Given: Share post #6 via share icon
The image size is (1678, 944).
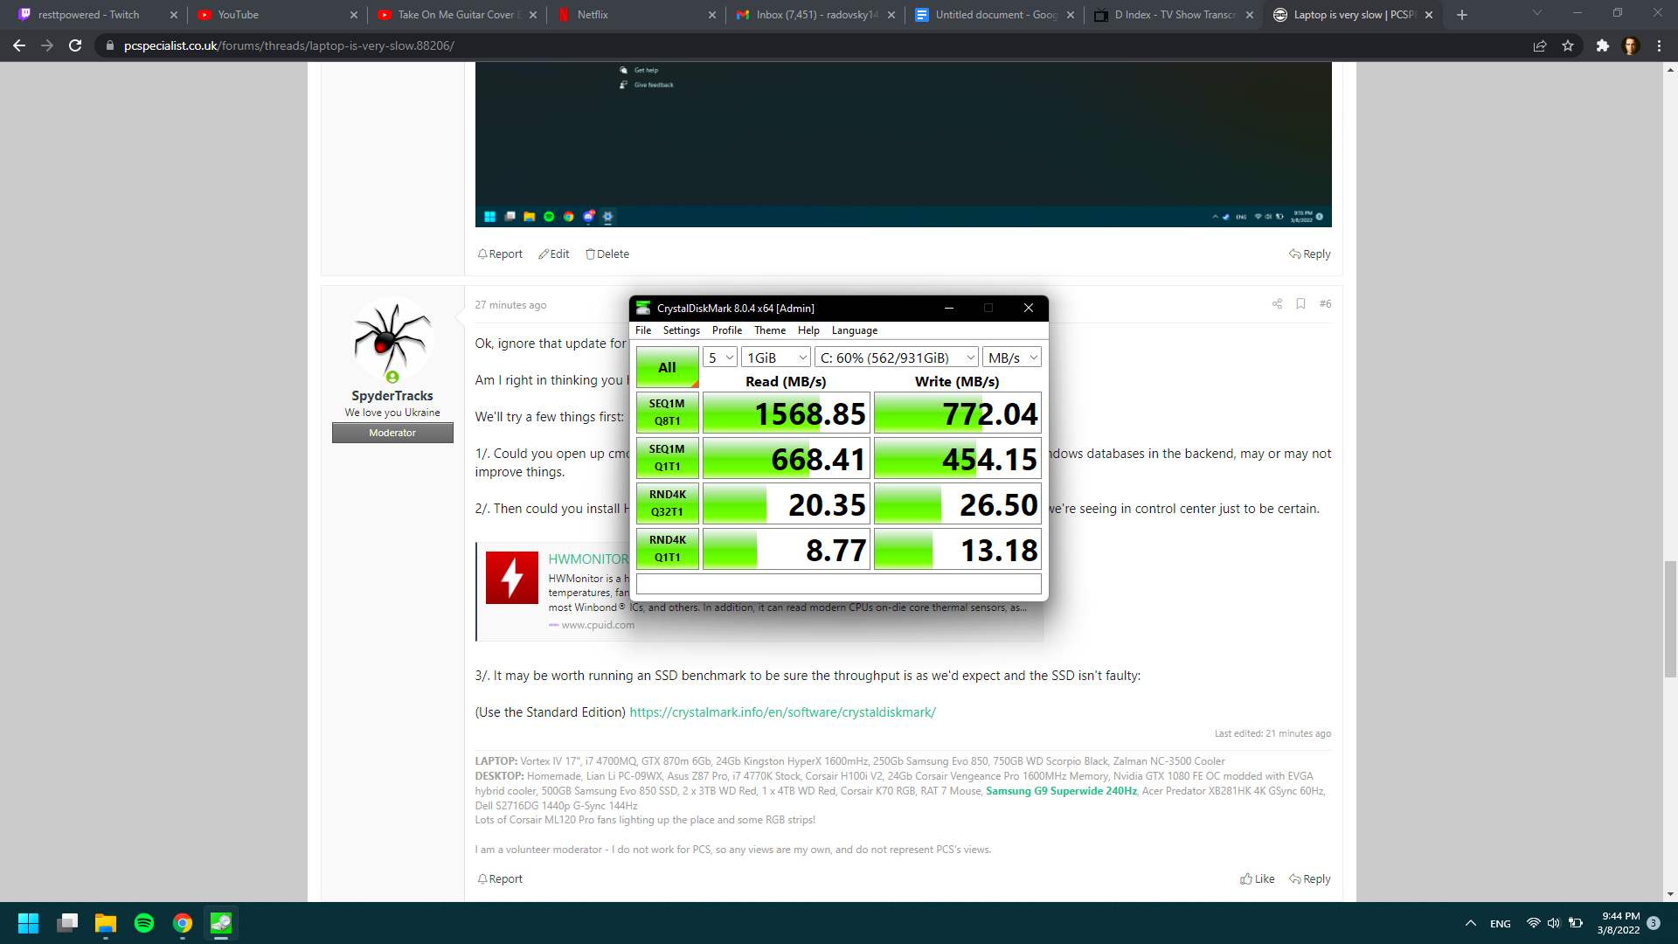Looking at the screenshot, I should coord(1277,303).
